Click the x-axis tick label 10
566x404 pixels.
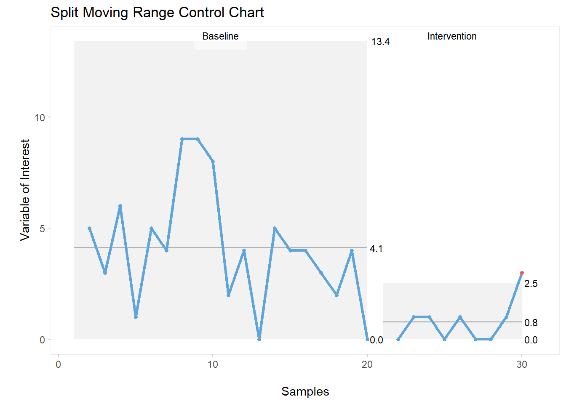(x=213, y=364)
